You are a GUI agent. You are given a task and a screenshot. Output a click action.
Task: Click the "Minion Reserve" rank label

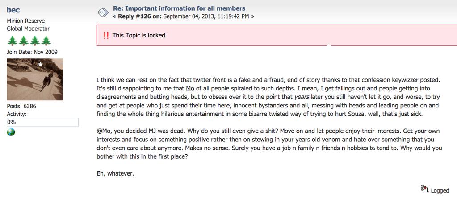pos(26,21)
